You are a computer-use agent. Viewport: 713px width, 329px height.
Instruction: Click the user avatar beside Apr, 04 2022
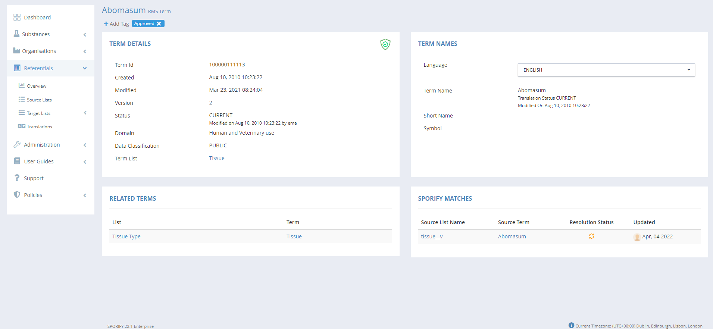[x=637, y=237]
